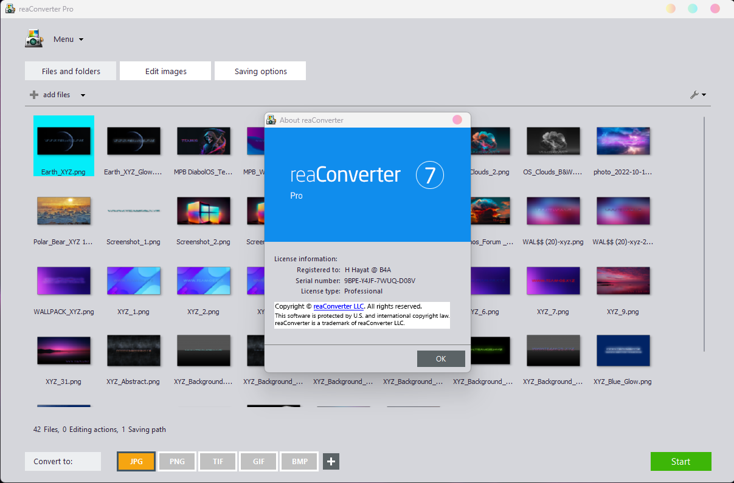
Task: Select the MPB DiabolOS thumbnail
Action: pos(204,141)
